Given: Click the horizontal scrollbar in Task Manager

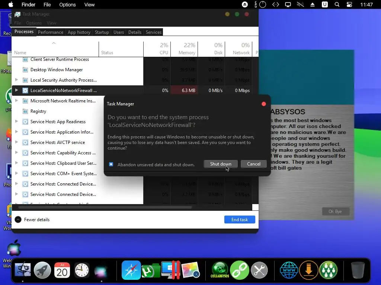Looking at the screenshot, I should (x=105, y=207).
